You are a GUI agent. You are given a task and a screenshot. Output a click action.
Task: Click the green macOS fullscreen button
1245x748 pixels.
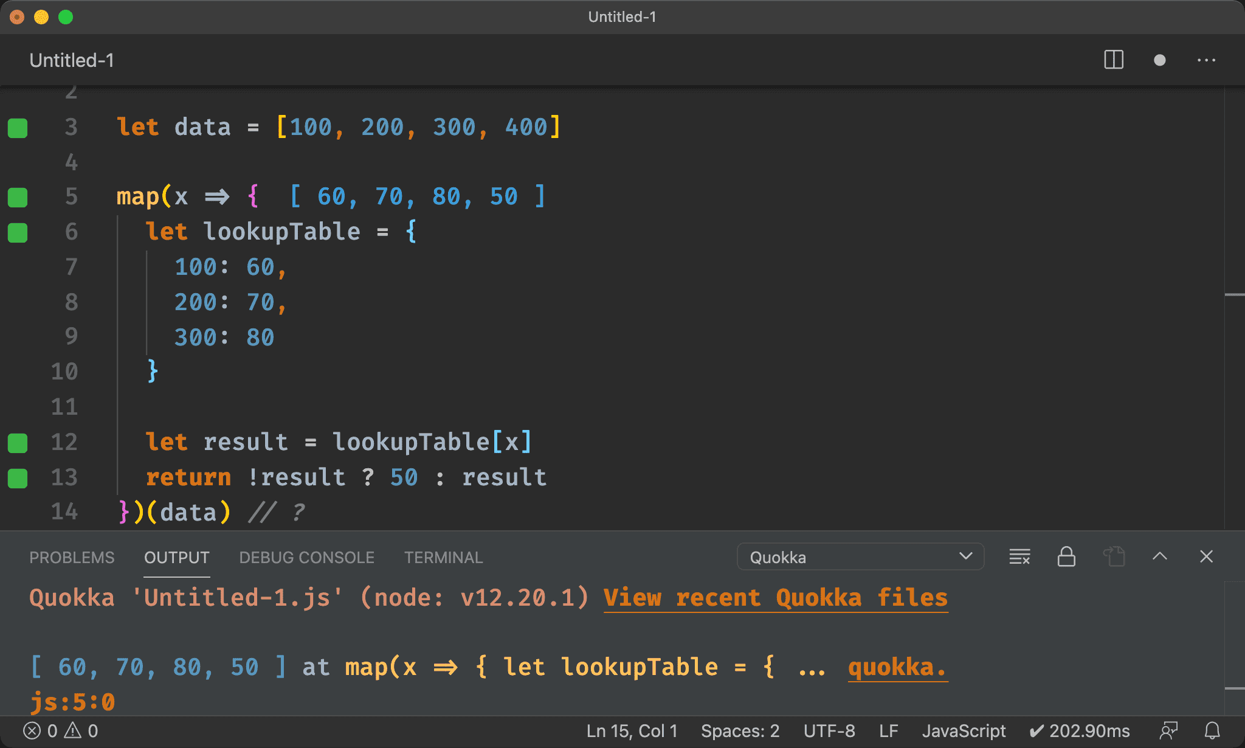66,17
